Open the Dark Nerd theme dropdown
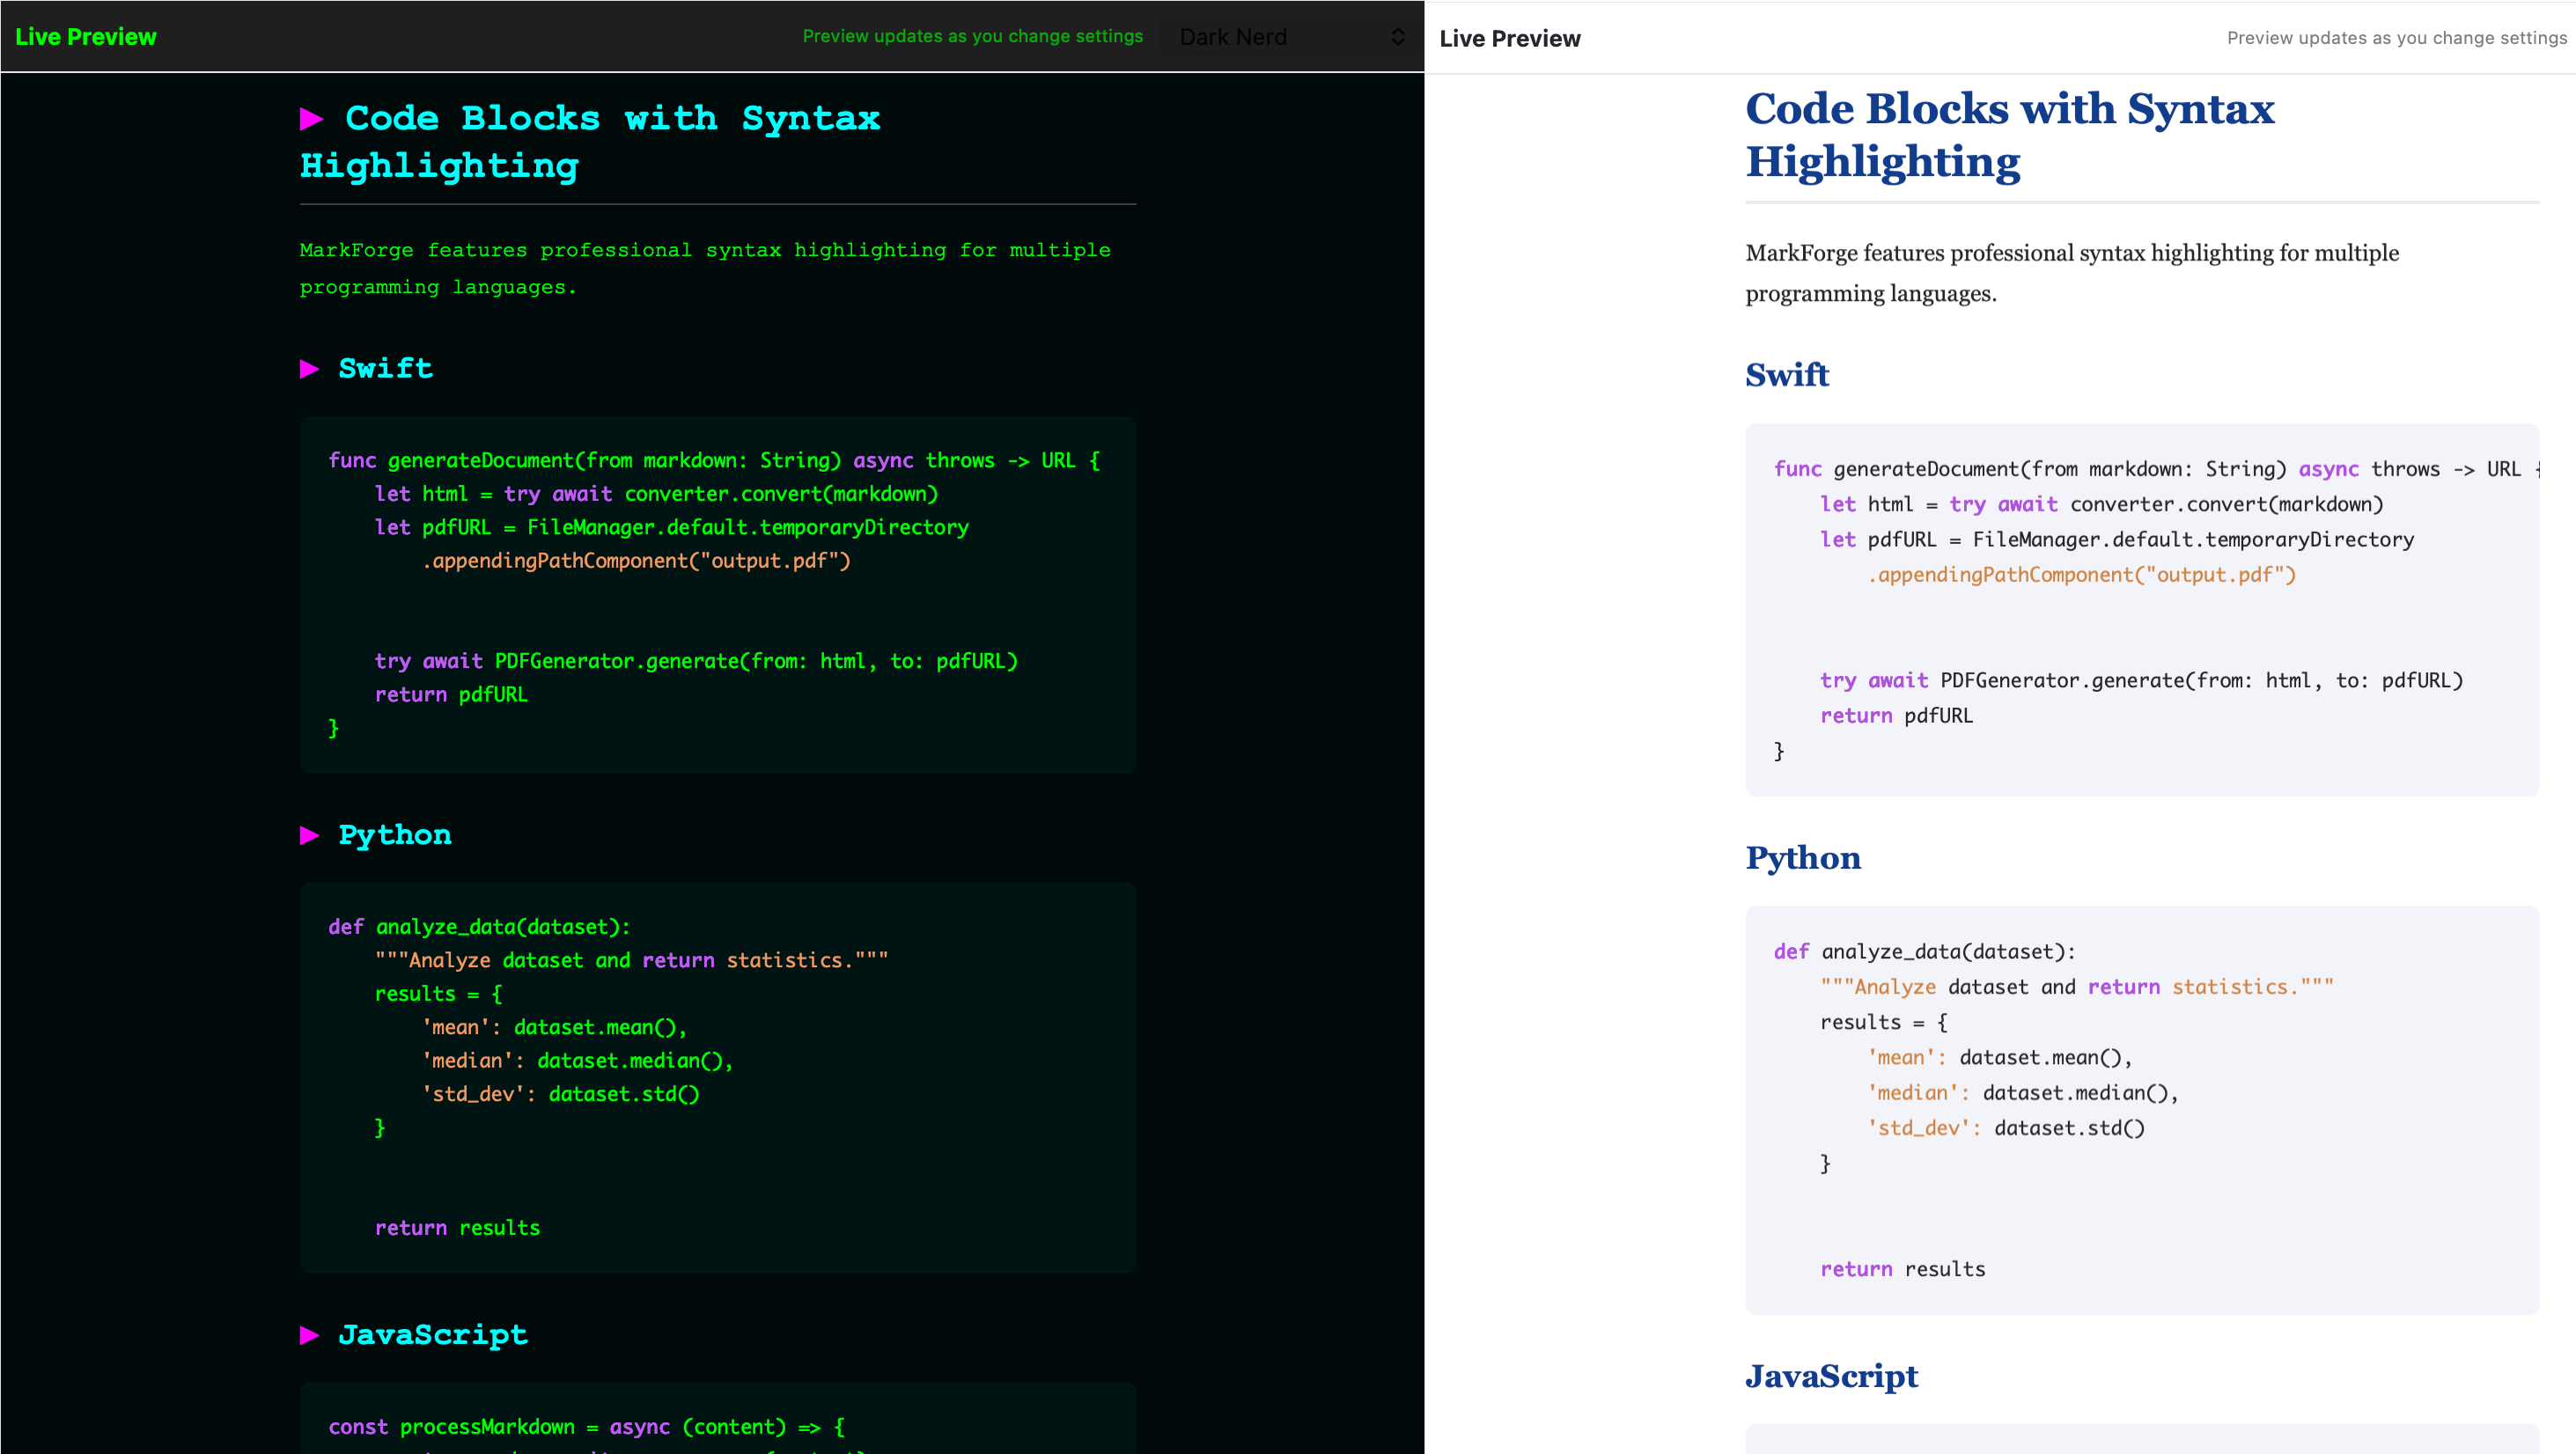2576x1454 pixels. [x=1292, y=37]
